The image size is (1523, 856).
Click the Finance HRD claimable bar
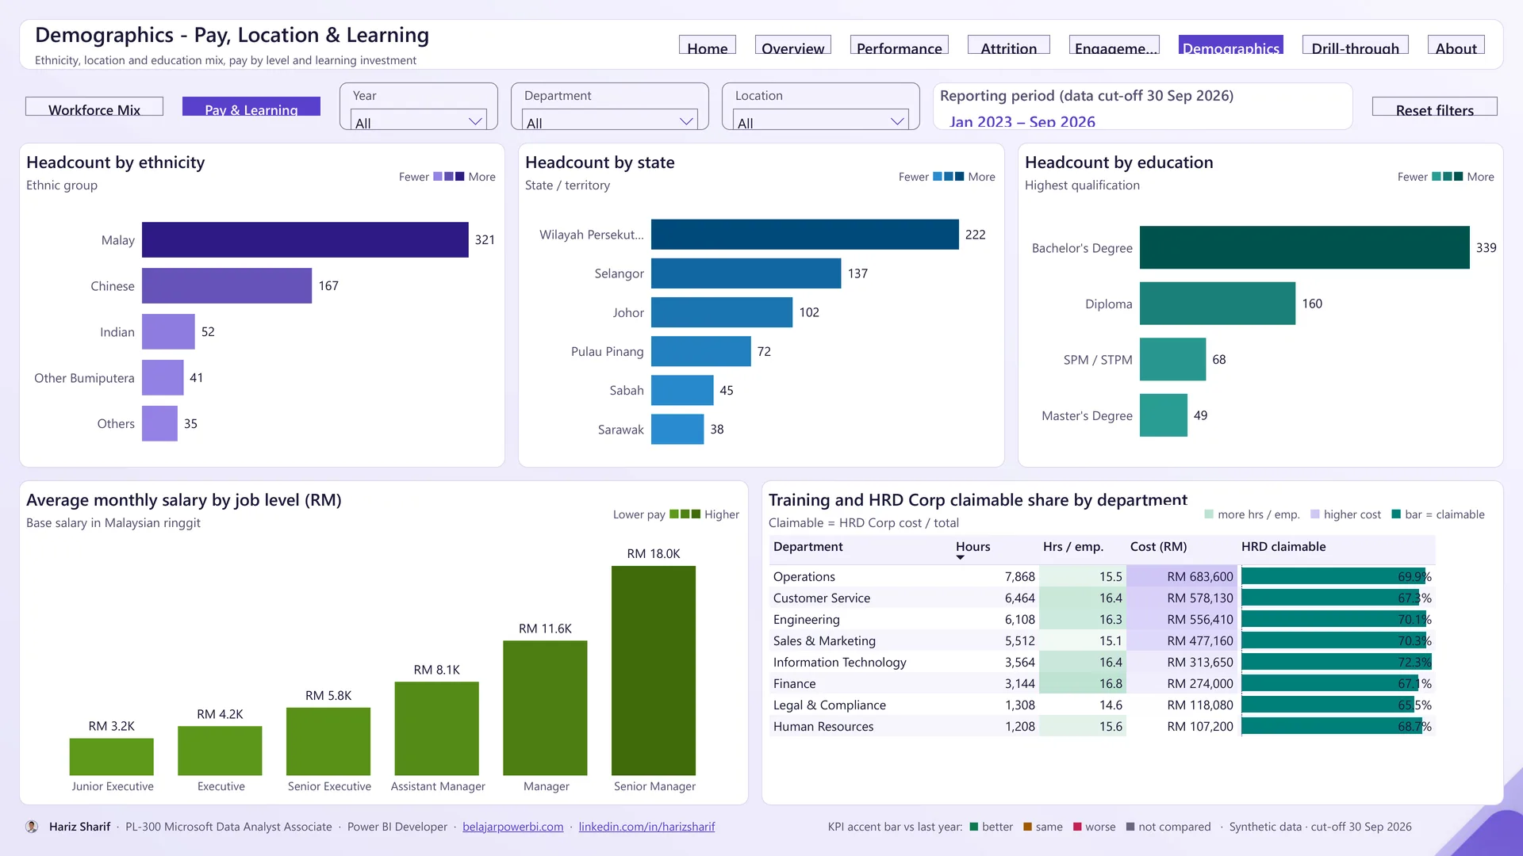coord(1331,684)
